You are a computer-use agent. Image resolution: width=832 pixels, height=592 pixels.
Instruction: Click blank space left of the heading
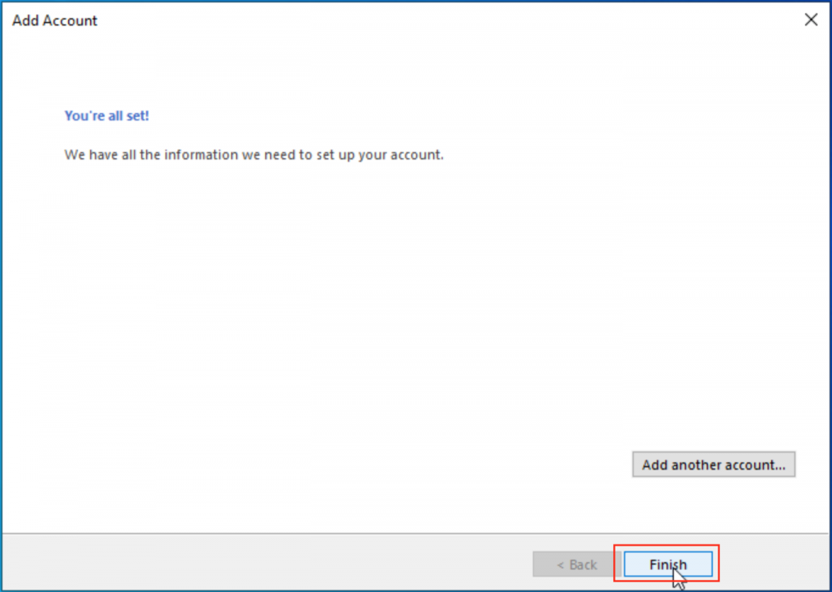(x=32, y=116)
